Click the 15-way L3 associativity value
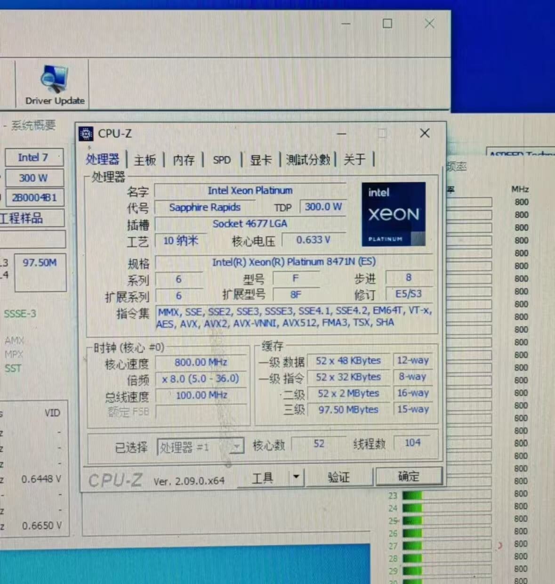 (x=413, y=409)
